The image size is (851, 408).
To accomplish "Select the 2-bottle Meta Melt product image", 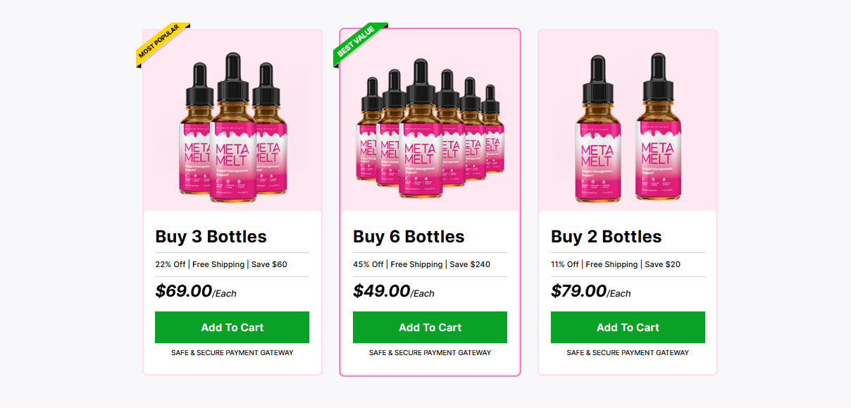I will pos(627,130).
